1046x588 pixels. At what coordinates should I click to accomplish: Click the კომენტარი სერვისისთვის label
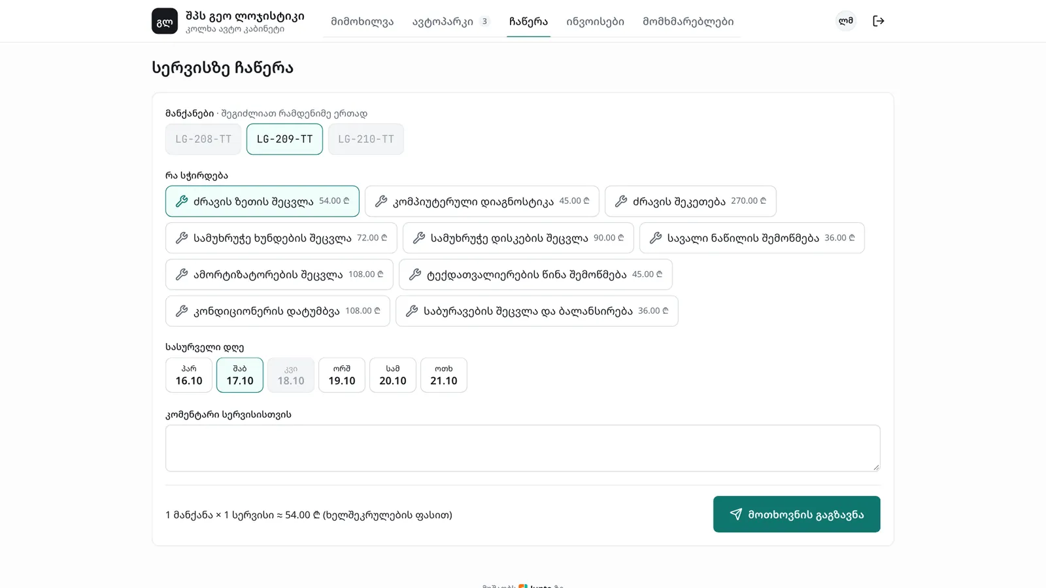[x=228, y=414]
